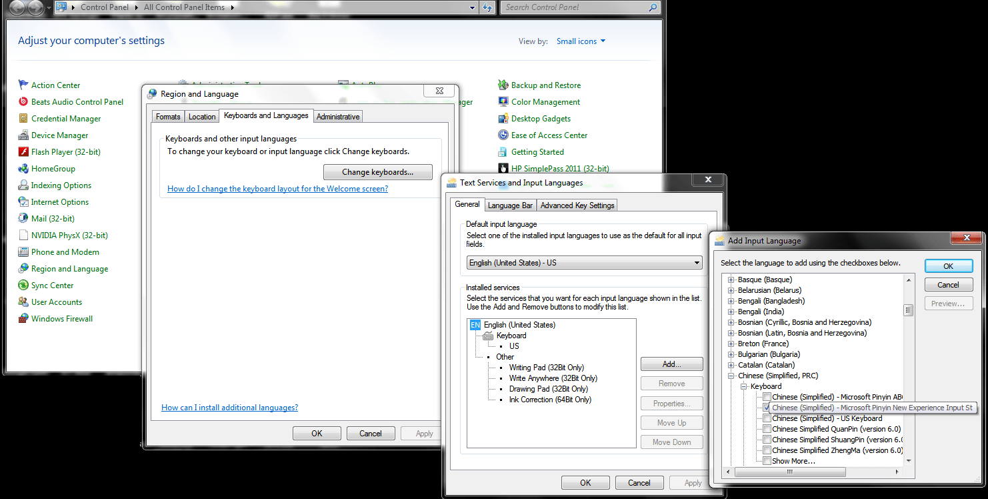Check Chinese Simplified QuanPin (version 6.0) checkbox
This screenshot has height=499, width=988.
click(767, 429)
